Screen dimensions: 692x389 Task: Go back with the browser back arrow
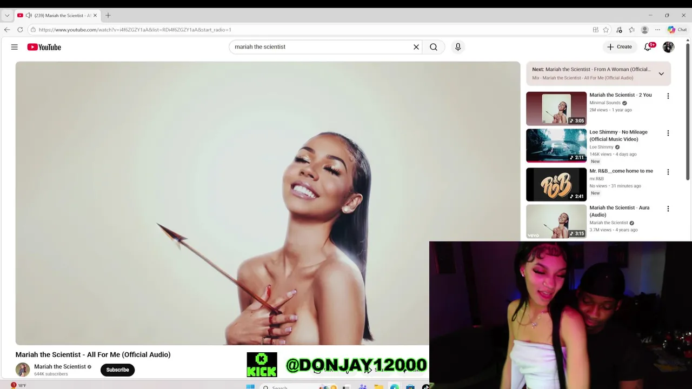7,30
